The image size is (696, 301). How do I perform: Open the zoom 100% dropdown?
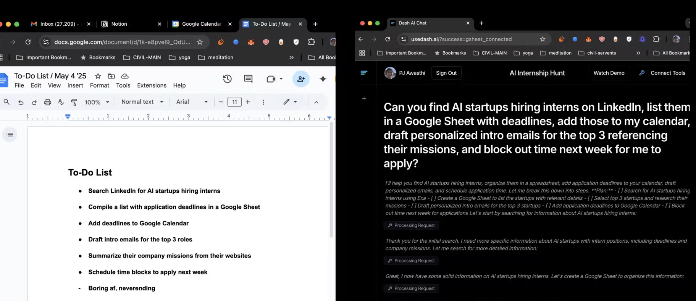pyautogui.click(x=97, y=102)
